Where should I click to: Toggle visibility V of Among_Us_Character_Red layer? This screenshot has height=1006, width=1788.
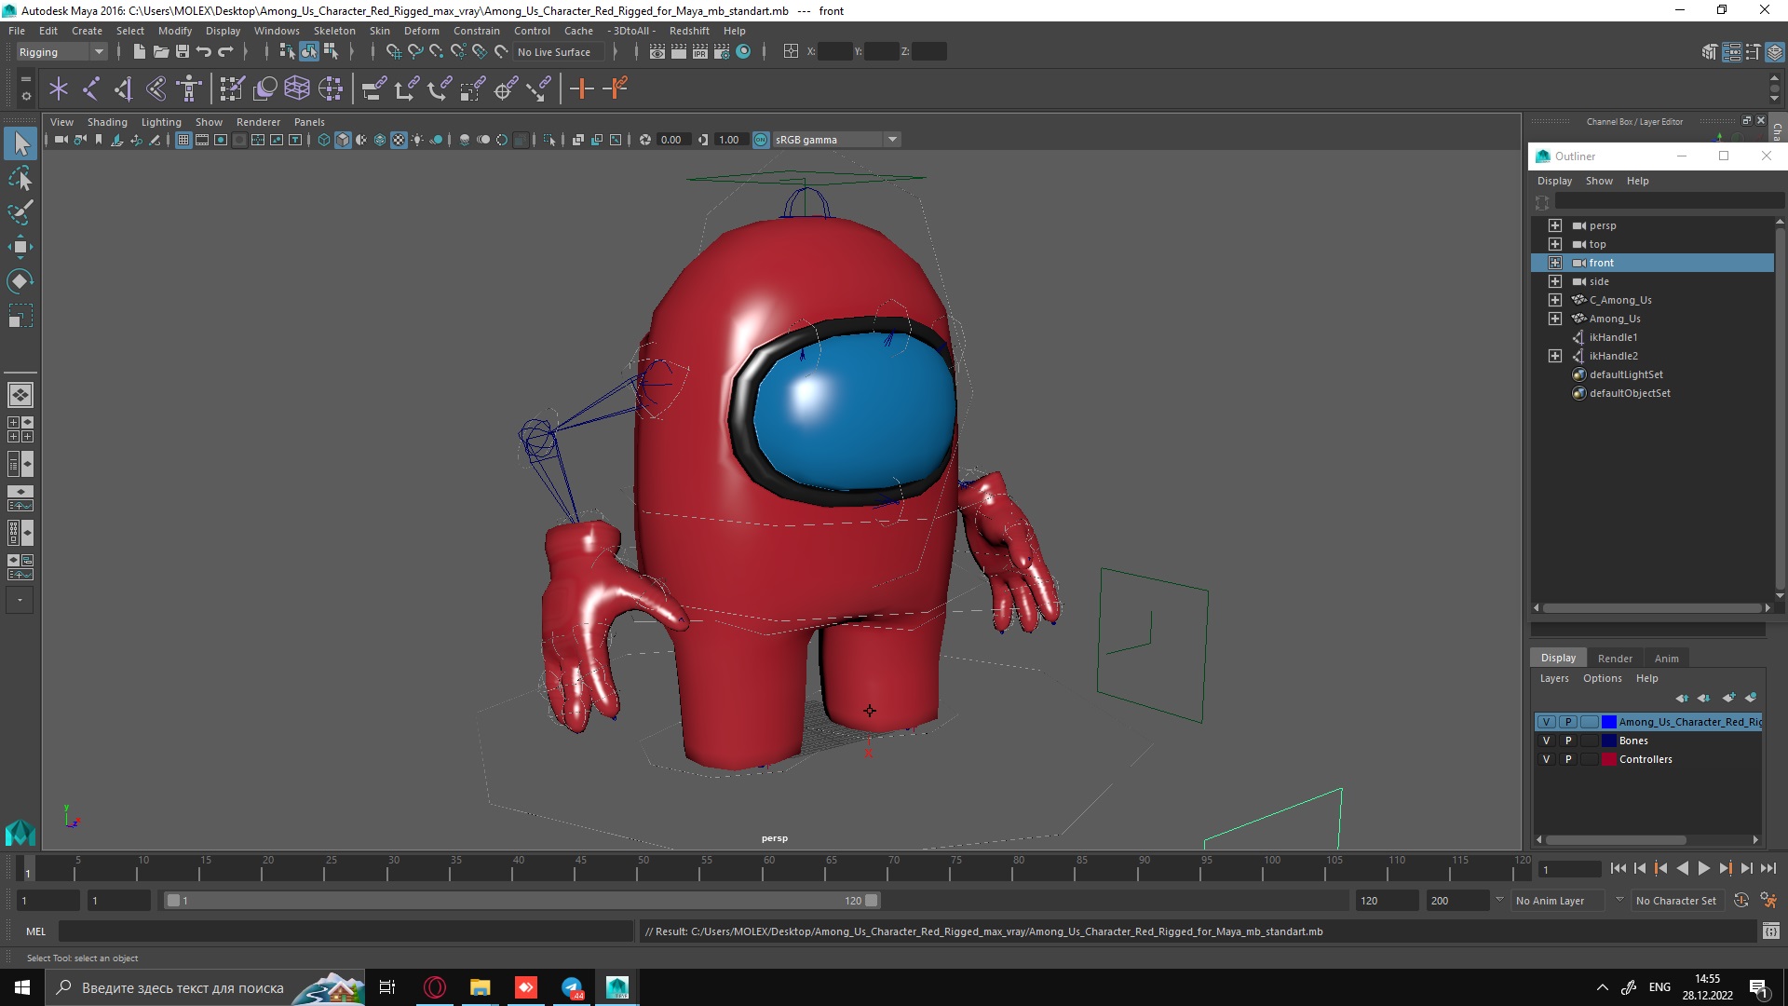(x=1547, y=723)
